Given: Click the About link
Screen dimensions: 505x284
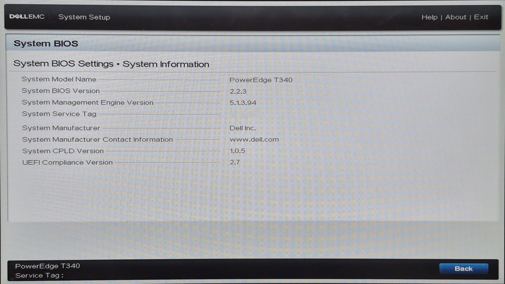Looking at the screenshot, I should coord(456,17).
